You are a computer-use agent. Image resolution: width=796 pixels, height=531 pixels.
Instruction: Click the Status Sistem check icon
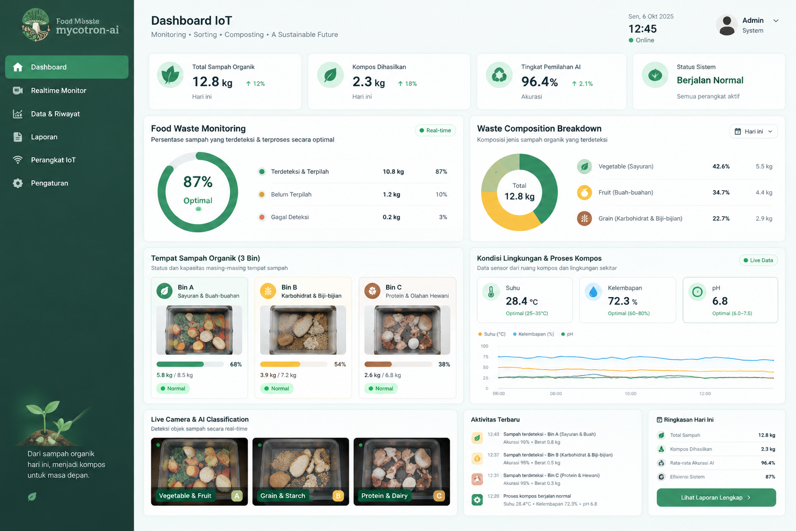point(655,75)
